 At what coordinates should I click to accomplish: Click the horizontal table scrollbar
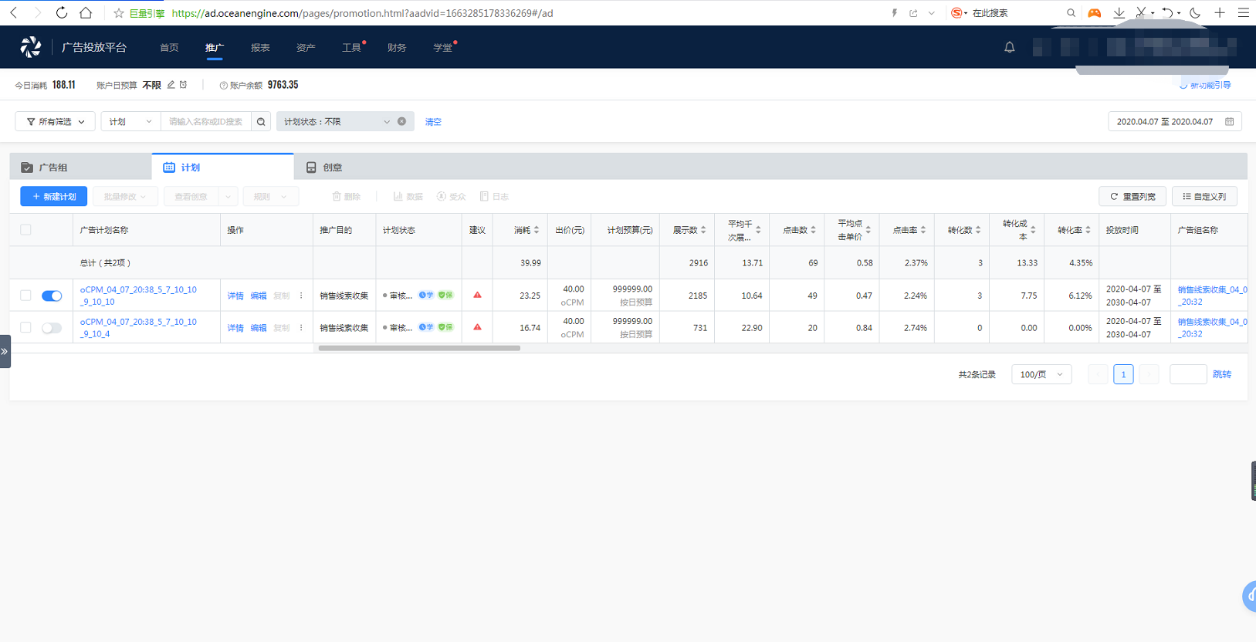(419, 348)
